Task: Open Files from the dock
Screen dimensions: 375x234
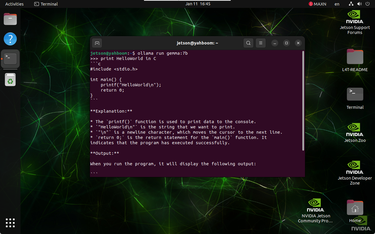Action: point(10,19)
